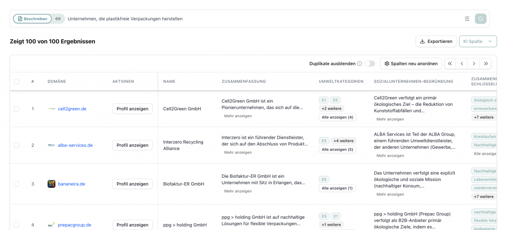Go to the first page of results
The width and height of the screenshot is (506, 230).
point(450,64)
